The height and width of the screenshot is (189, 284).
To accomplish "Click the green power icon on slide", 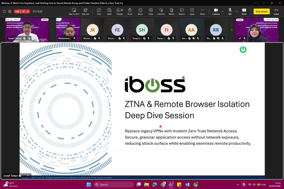I will point(243,50).
